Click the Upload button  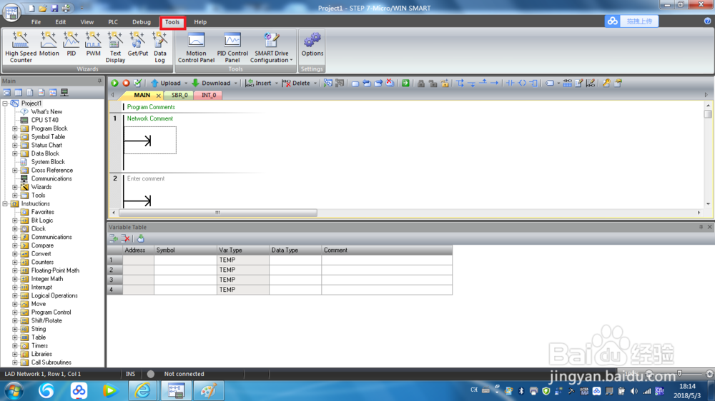pyautogui.click(x=166, y=83)
